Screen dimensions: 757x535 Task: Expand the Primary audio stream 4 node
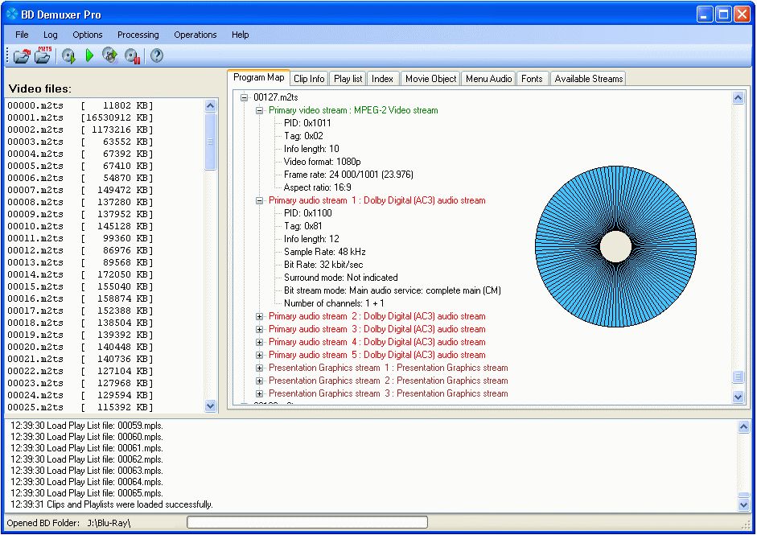click(x=259, y=342)
